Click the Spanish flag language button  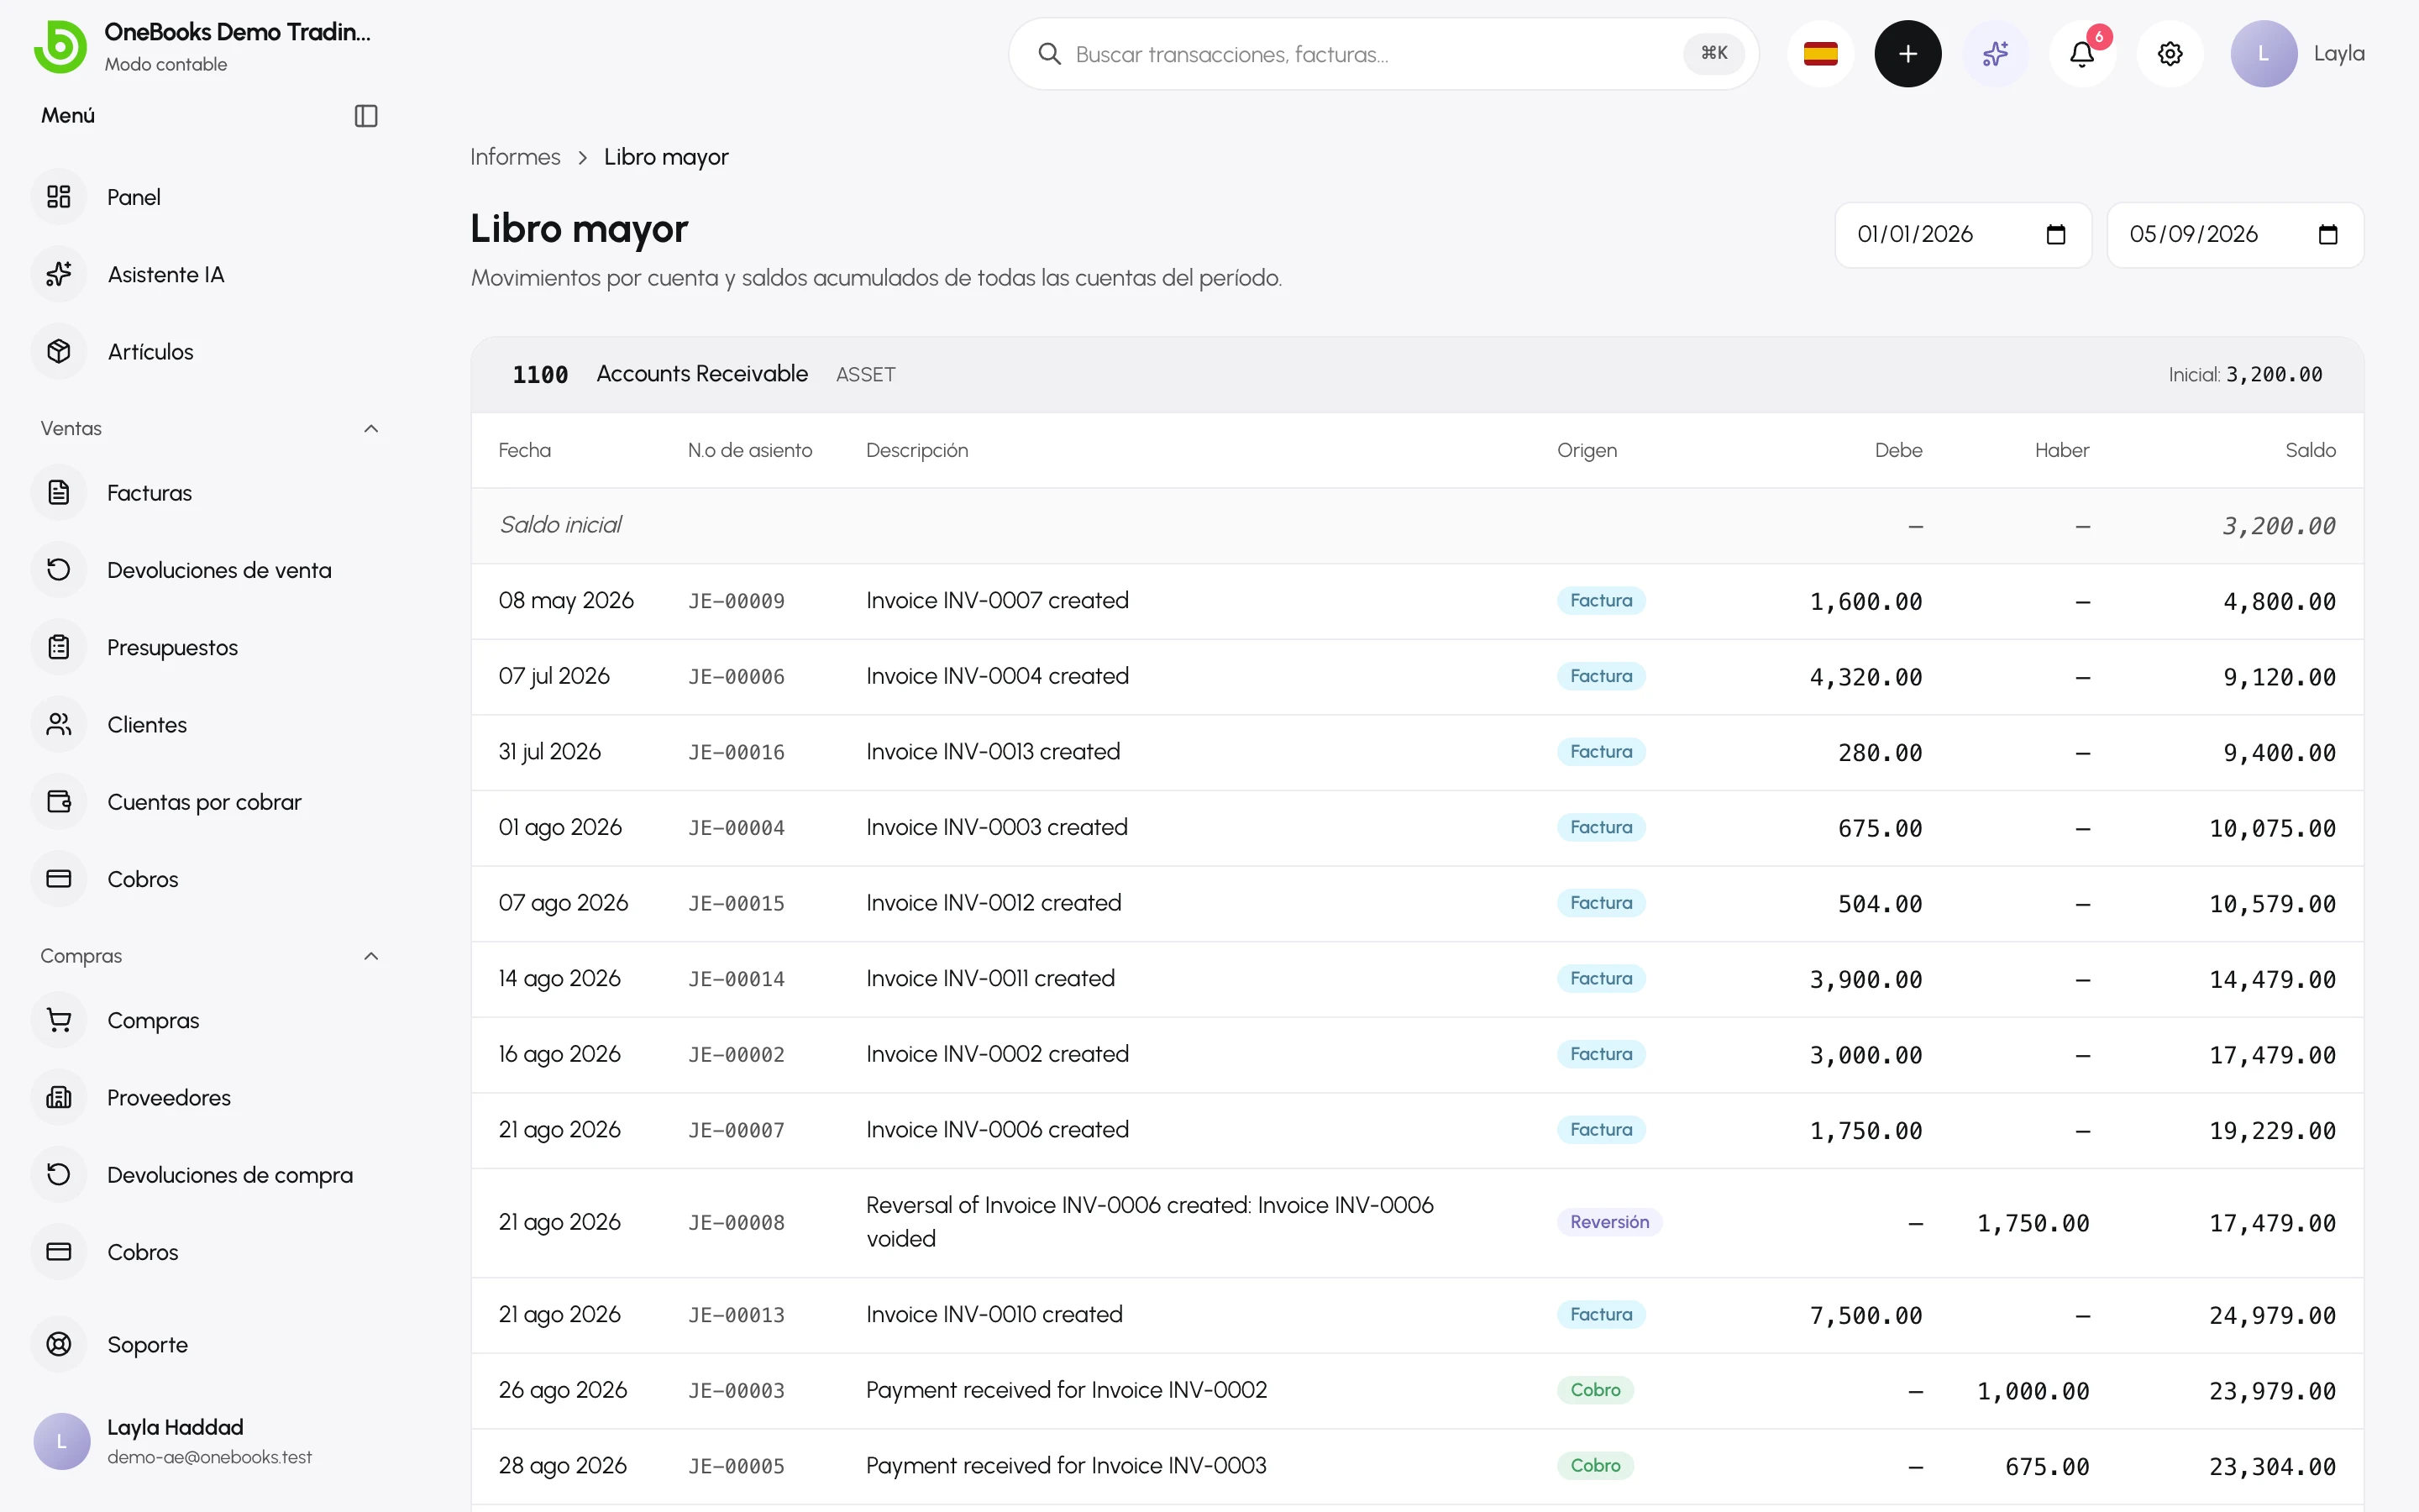point(1820,54)
